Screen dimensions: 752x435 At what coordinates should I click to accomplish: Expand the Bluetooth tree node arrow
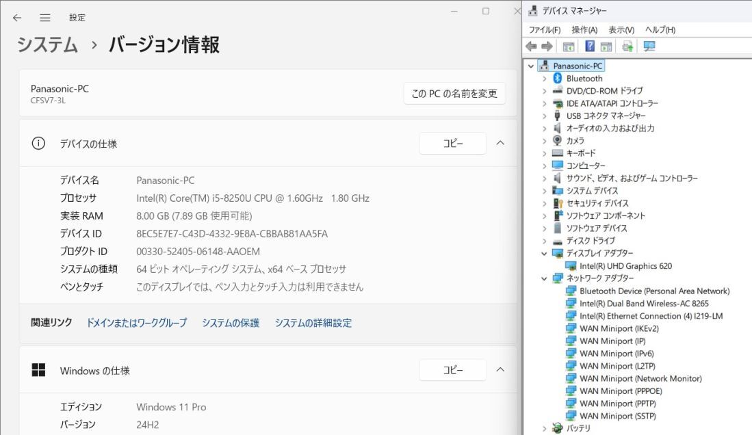click(545, 79)
